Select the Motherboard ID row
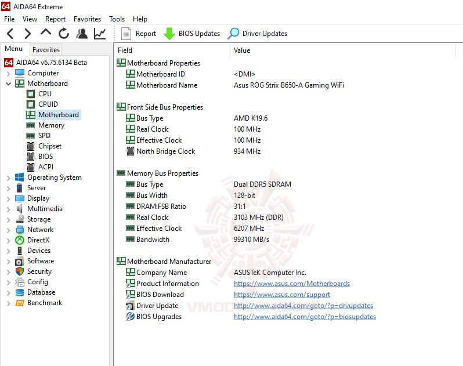The width and height of the screenshot is (463, 366). [190, 74]
